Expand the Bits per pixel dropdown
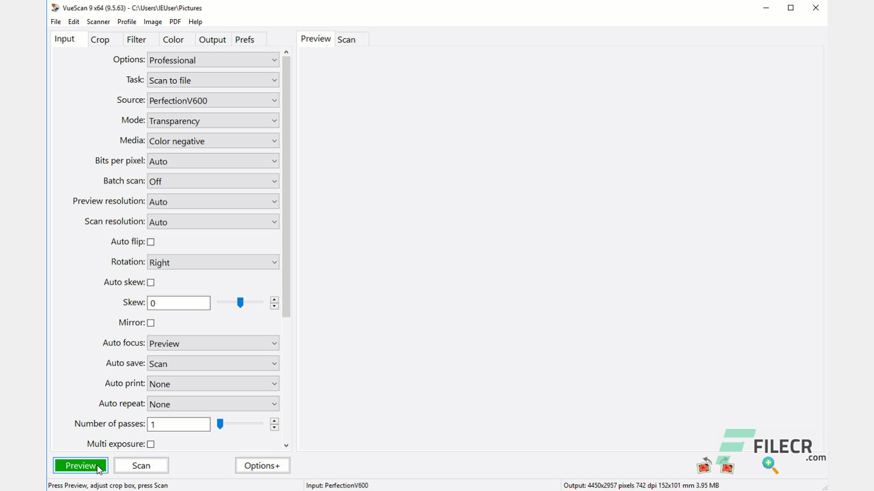874x491 pixels. pos(213,161)
